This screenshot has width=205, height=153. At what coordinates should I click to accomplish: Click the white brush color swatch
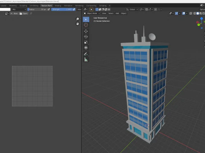click(5, 9)
